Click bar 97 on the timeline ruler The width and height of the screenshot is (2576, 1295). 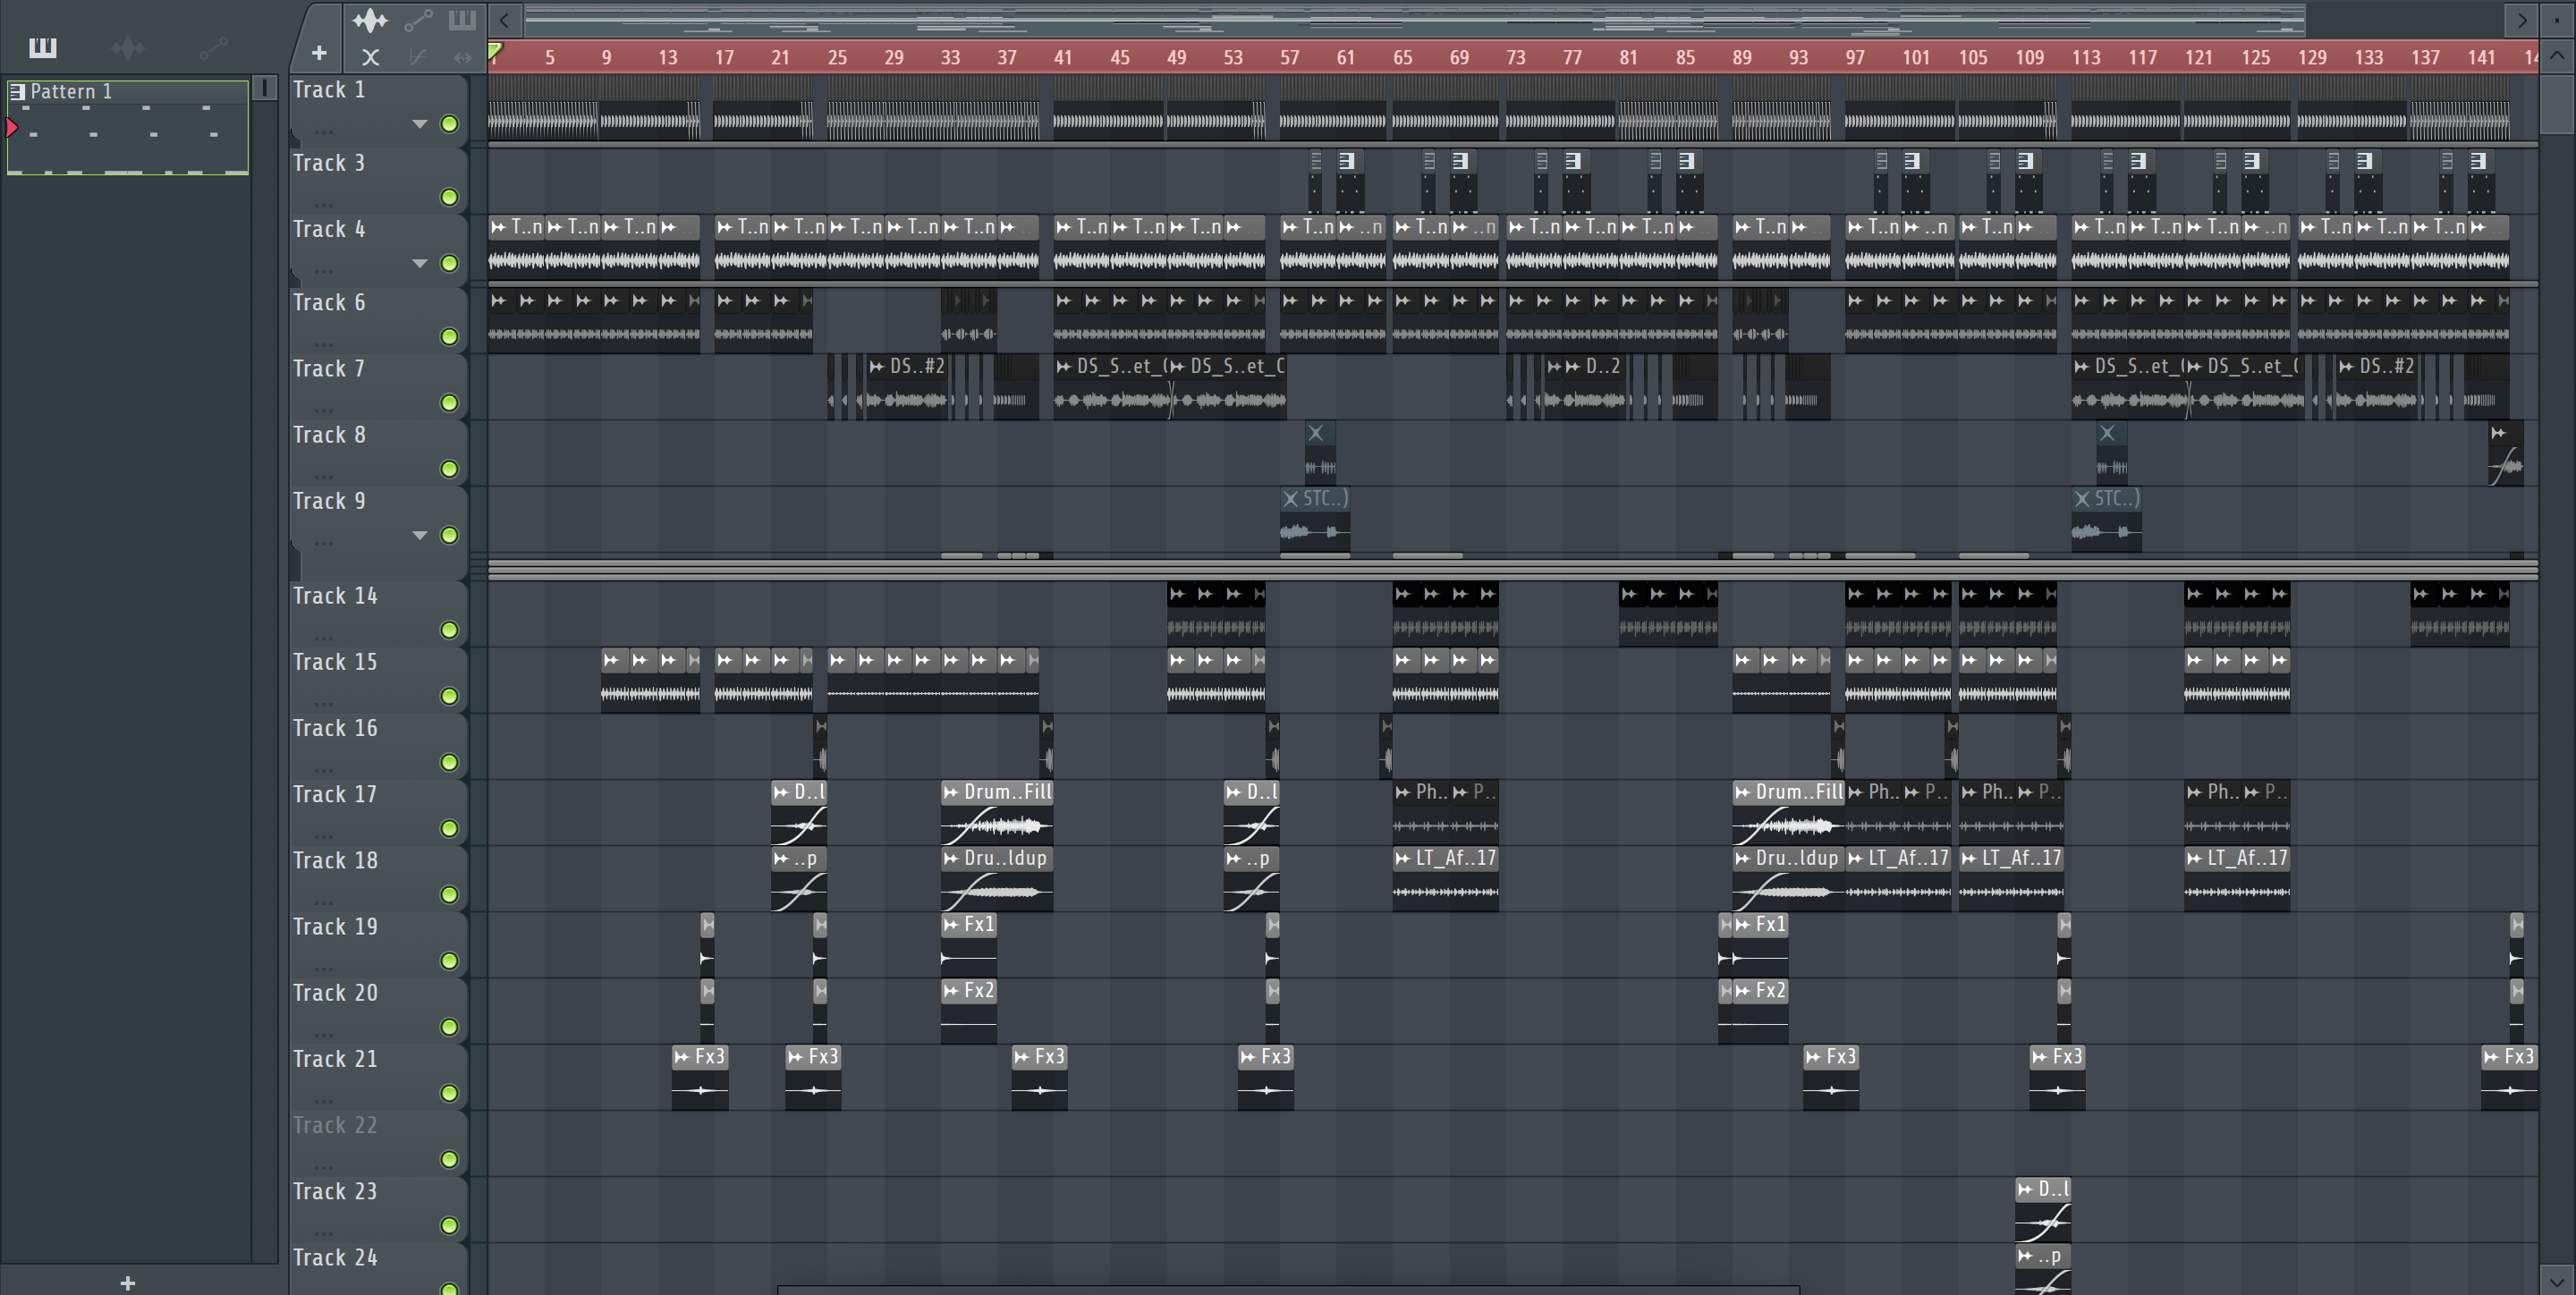coord(1855,58)
